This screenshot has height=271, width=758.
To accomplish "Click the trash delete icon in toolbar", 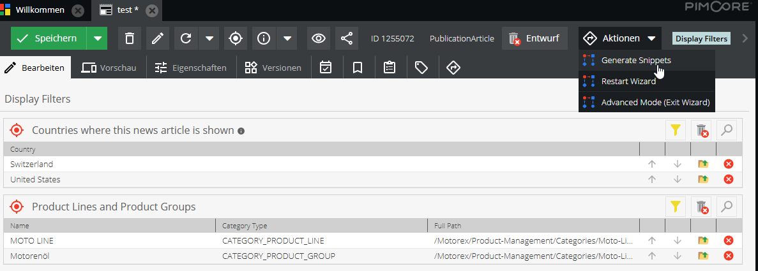I will coord(130,38).
